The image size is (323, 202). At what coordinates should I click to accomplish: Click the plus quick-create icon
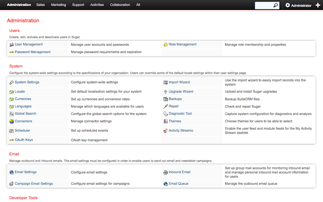tap(318, 5)
